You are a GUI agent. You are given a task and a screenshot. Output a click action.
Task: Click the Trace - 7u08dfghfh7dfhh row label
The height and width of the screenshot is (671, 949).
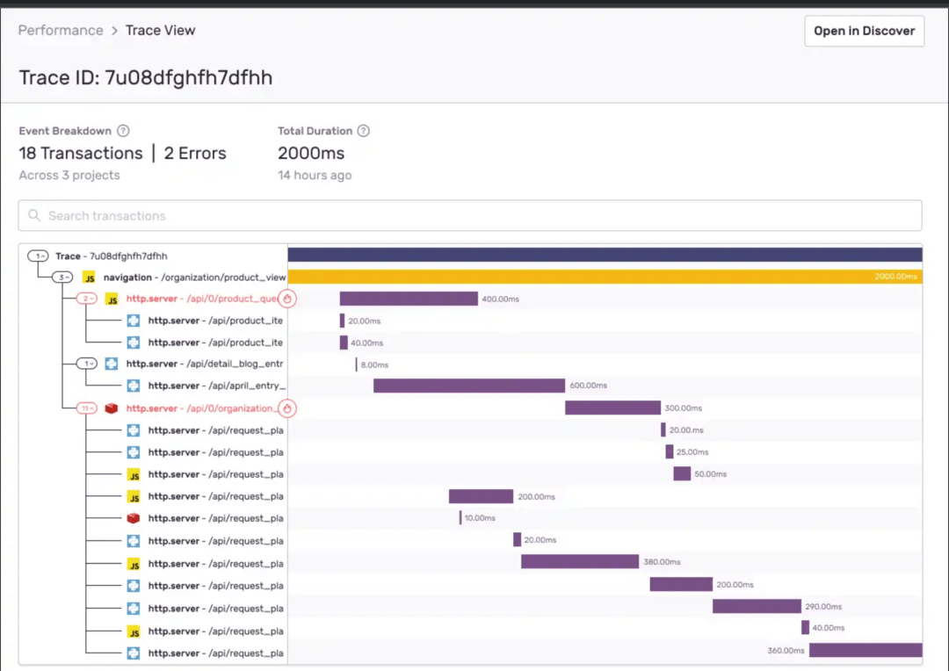[112, 256]
